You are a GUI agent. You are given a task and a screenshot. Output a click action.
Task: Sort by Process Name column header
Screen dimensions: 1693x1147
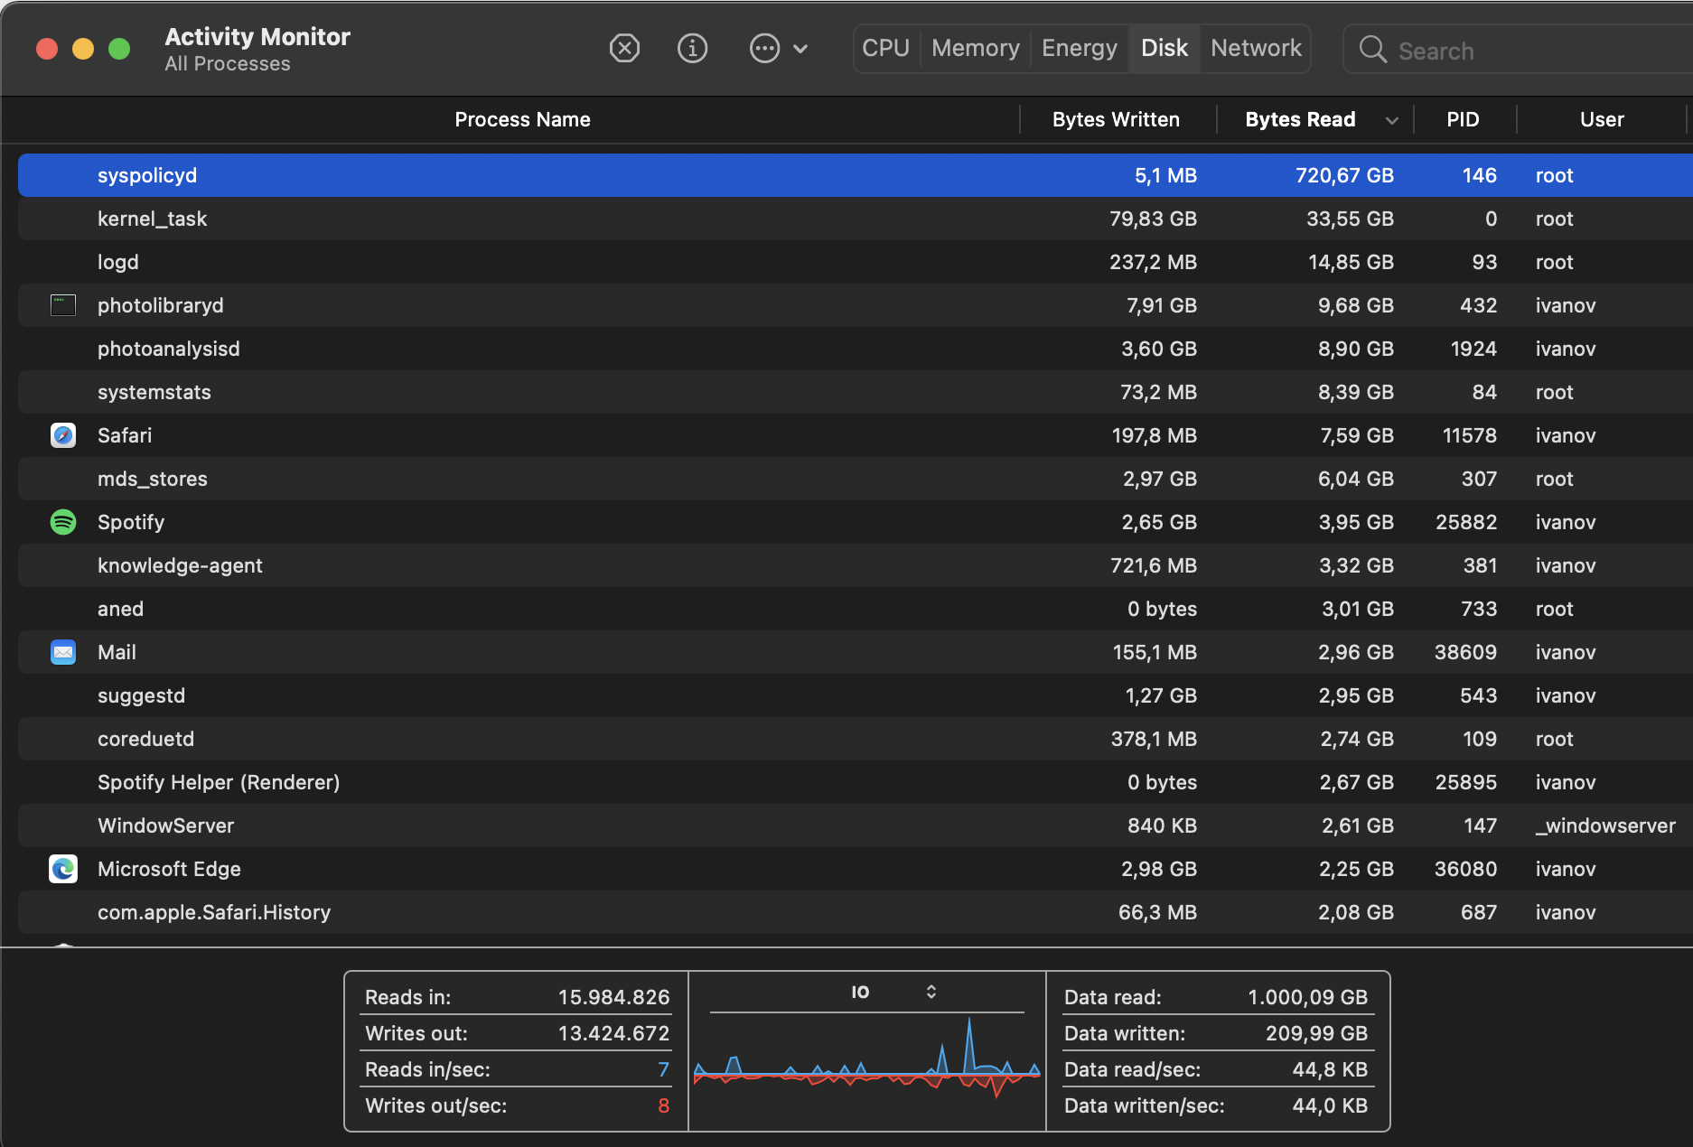pos(522,119)
